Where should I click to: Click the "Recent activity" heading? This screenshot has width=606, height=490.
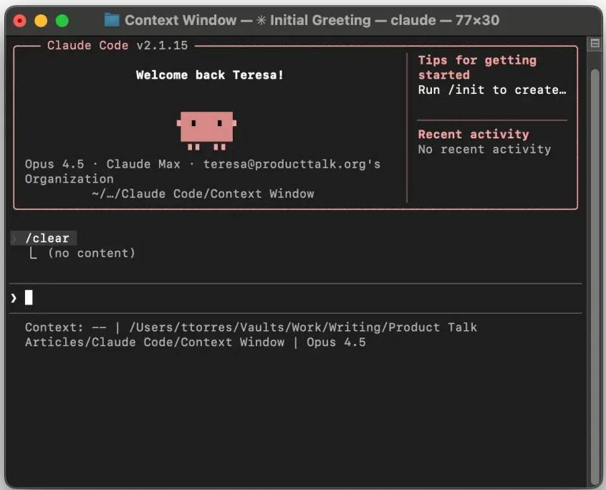pyautogui.click(x=473, y=134)
